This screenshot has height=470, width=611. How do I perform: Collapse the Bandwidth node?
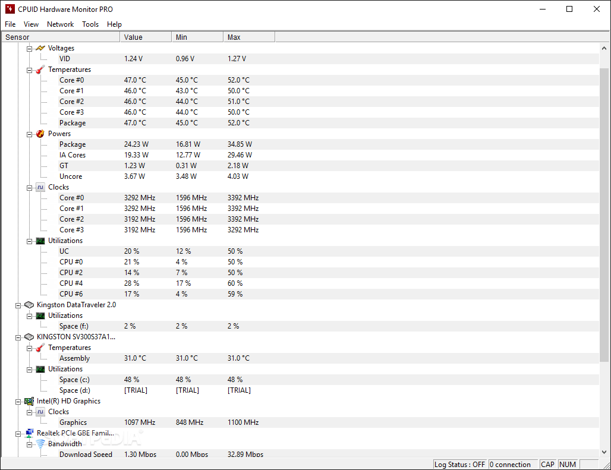29,444
